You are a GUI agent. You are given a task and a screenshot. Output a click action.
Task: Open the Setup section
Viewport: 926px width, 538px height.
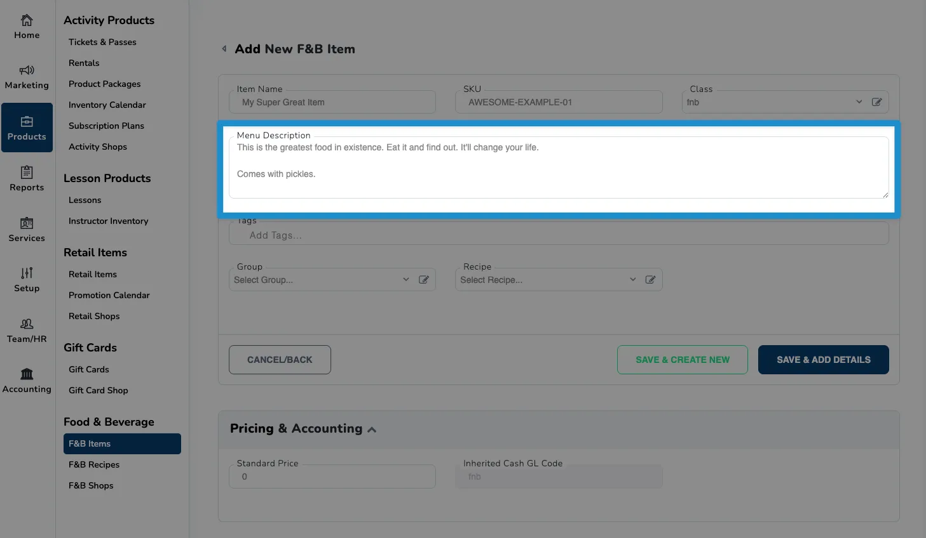[x=27, y=280]
